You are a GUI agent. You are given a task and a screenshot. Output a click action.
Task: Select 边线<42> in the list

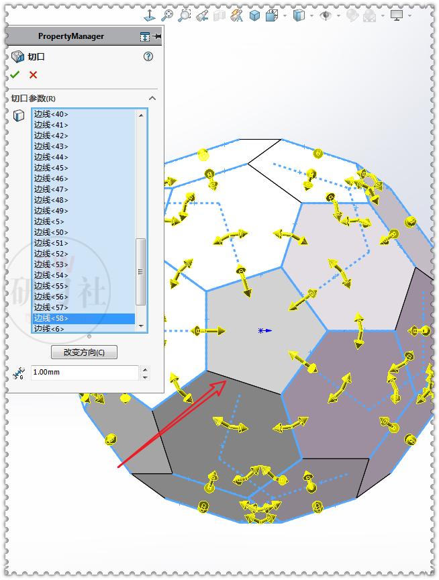click(84, 136)
